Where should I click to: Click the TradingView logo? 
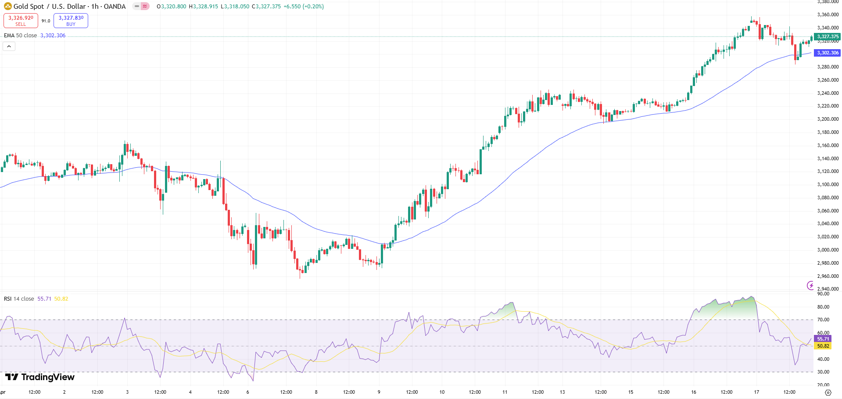pos(39,377)
